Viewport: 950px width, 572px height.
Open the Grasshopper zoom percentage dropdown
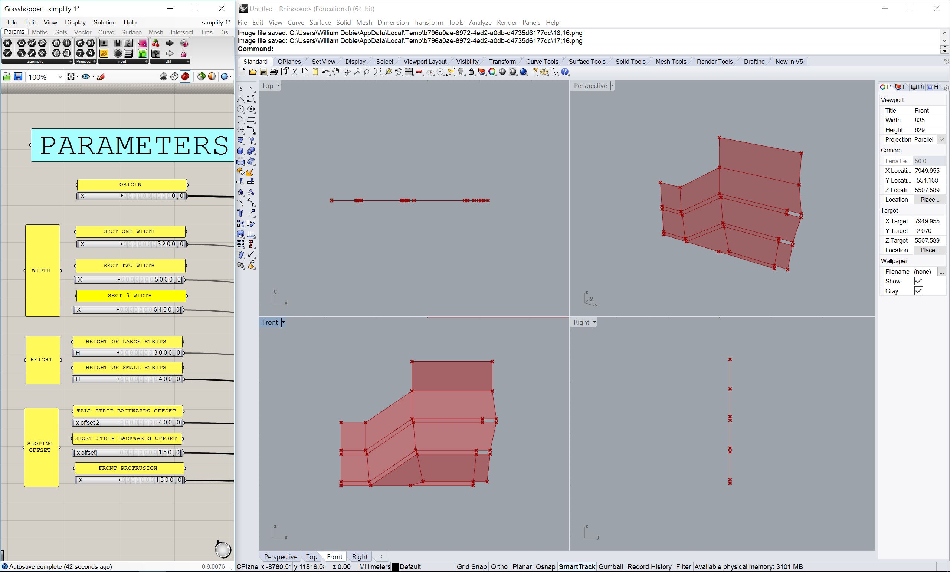click(x=60, y=77)
